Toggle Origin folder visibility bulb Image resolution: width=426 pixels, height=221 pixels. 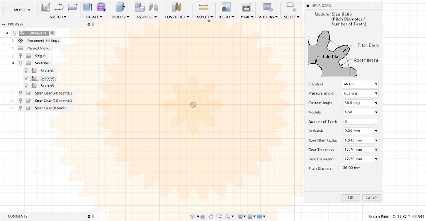pos(20,56)
